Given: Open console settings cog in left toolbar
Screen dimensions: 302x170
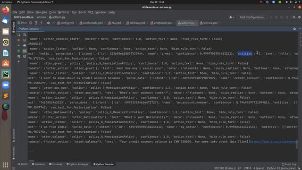Looking at the screenshot, I should [x=19, y=56].
